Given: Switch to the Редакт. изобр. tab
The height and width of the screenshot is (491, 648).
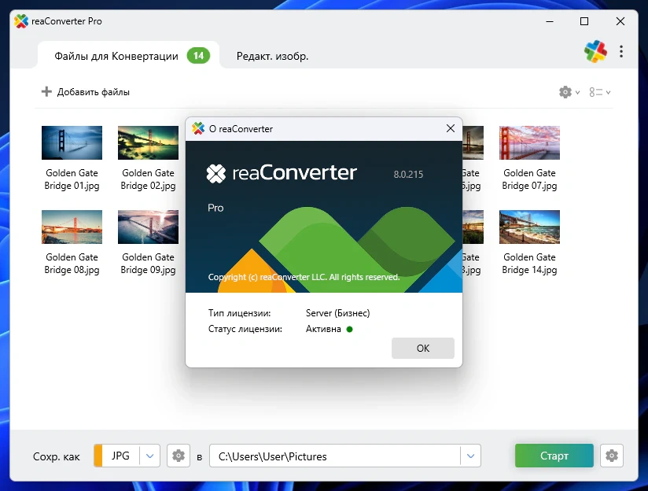Looking at the screenshot, I should tap(272, 56).
